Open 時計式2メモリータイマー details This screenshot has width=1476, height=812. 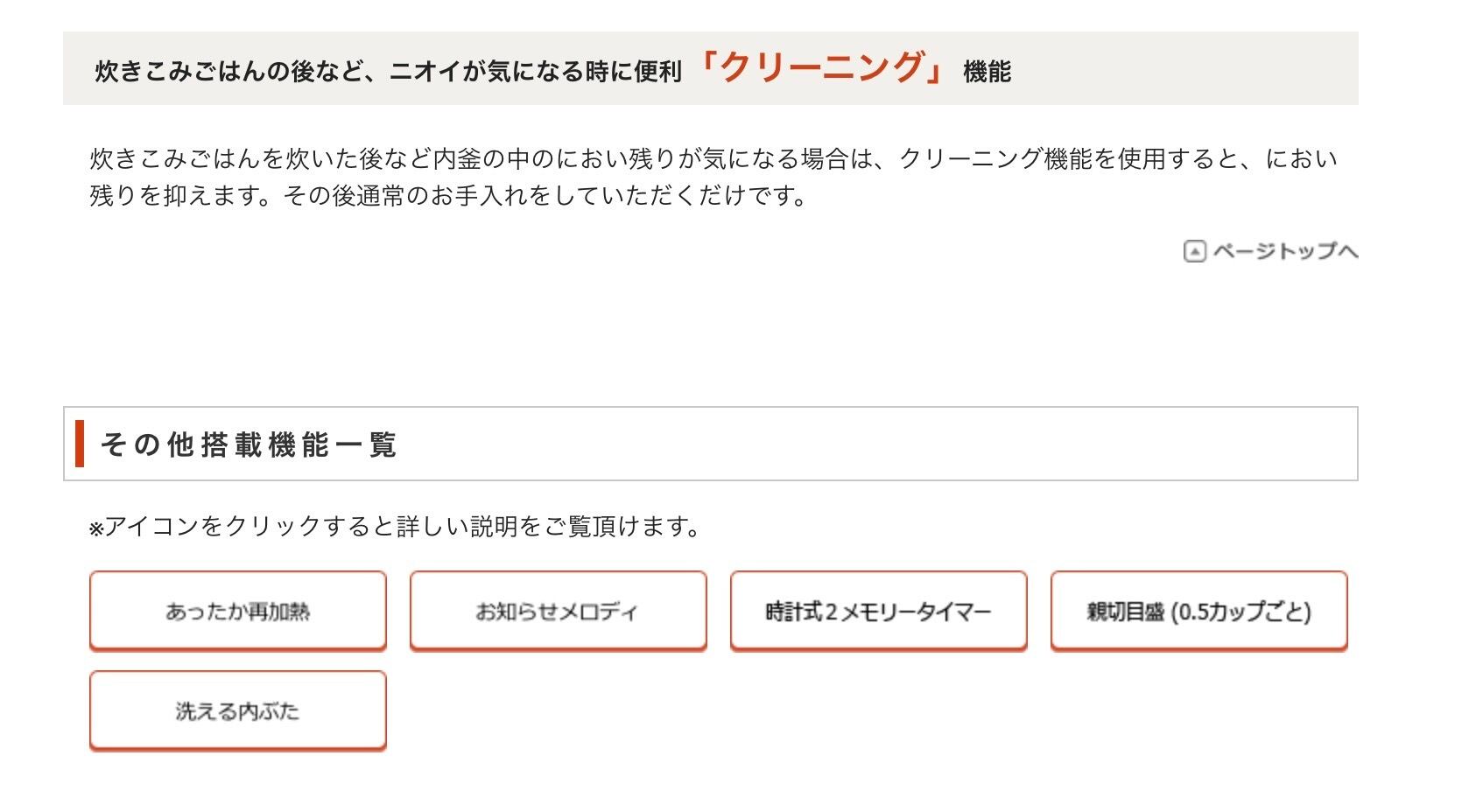(878, 611)
